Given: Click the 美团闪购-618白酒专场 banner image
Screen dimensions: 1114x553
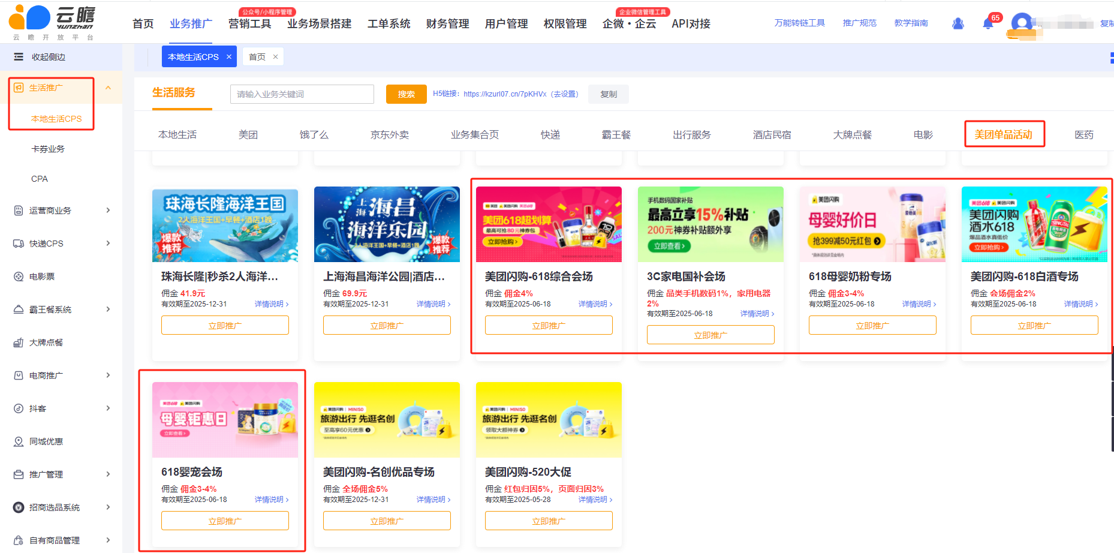Looking at the screenshot, I should [1034, 224].
